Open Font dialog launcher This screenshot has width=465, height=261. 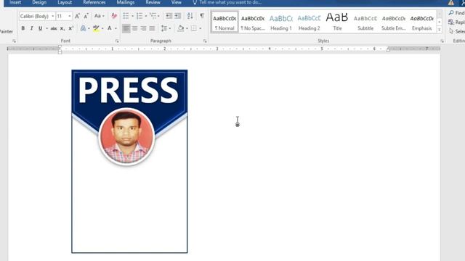click(x=117, y=41)
